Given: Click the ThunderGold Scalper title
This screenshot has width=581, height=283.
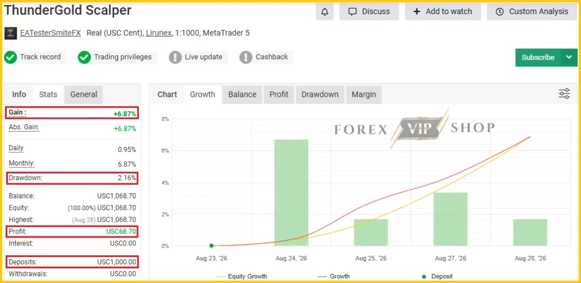Looking at the screenshot, I should 68,10.
